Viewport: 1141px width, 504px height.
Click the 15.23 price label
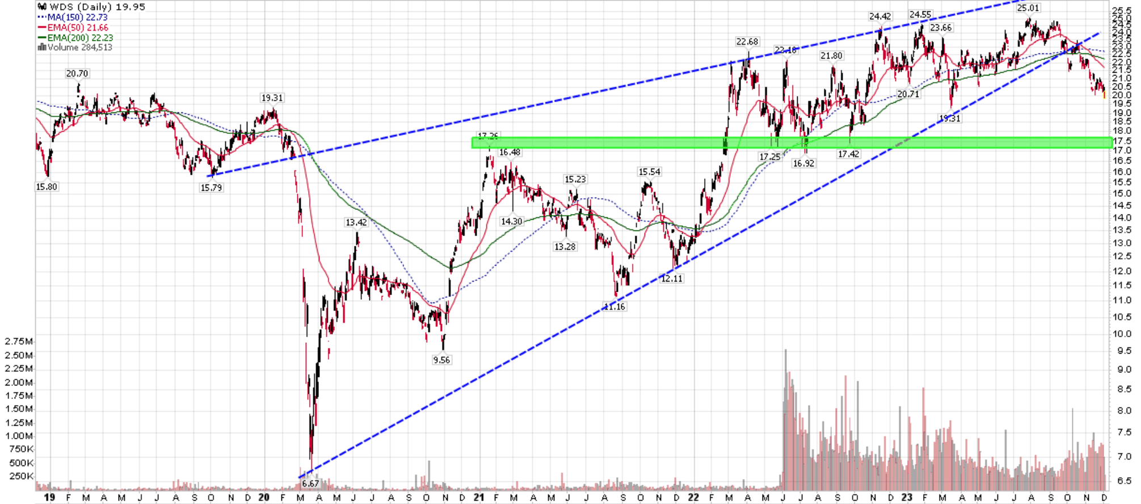click(575, 179)
